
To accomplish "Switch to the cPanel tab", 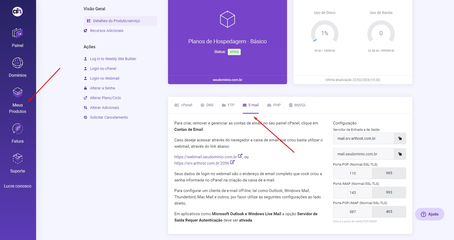I will tap(183, 105).
